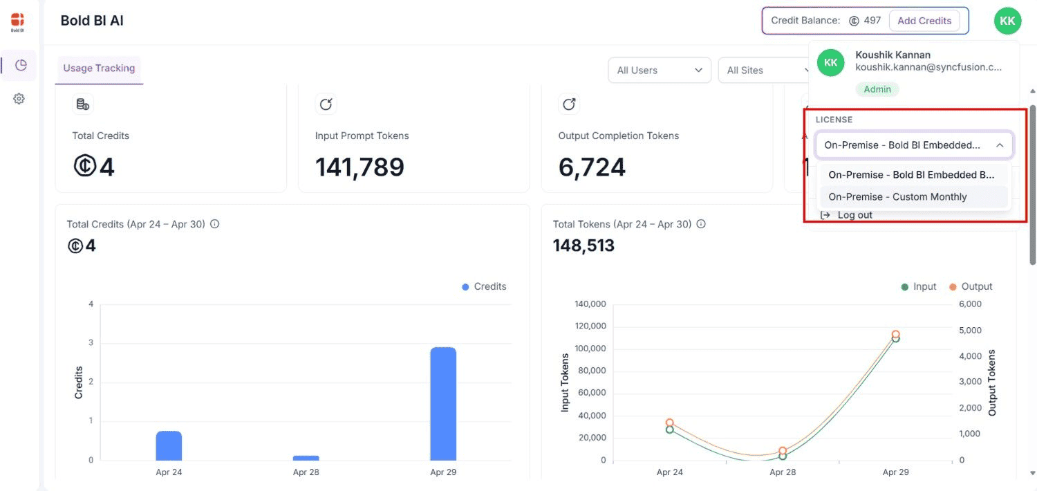Click the License dropdown chevron
This screenshot has width=1037, height=491.
tap(1000, 145)
